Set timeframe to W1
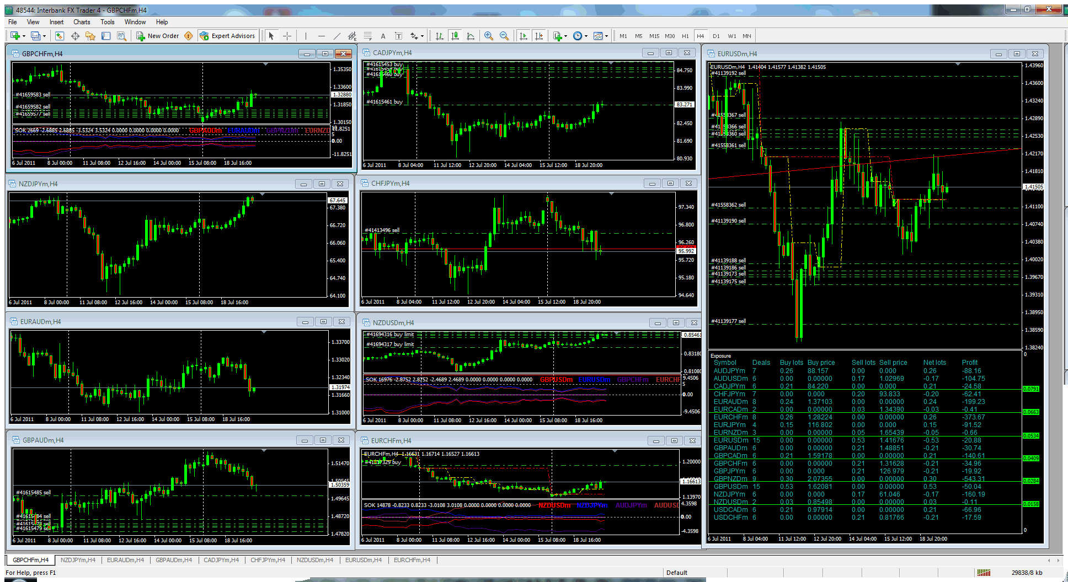 tap(731, 36)
